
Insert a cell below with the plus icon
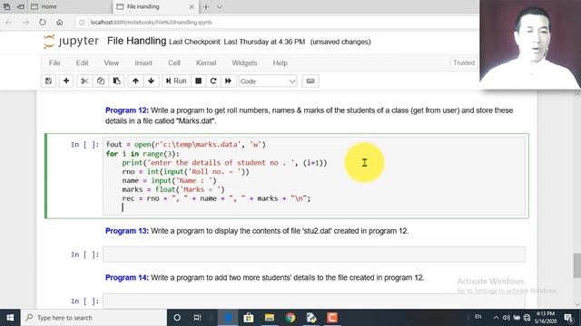(66, 81)
